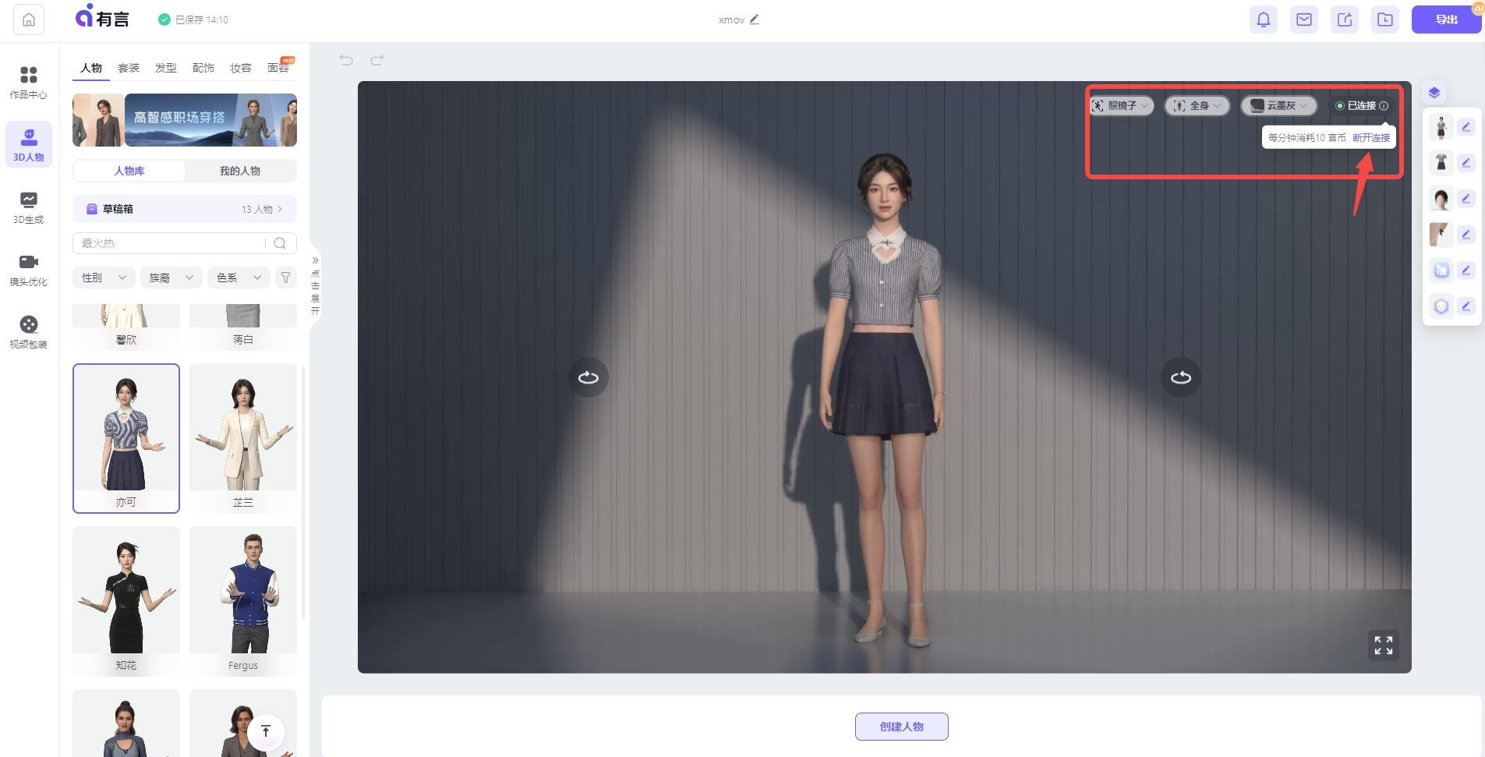Open 作品中心 in the sidebar
Viewport: 1485px width, 757px height.
(x=29, y=83)
